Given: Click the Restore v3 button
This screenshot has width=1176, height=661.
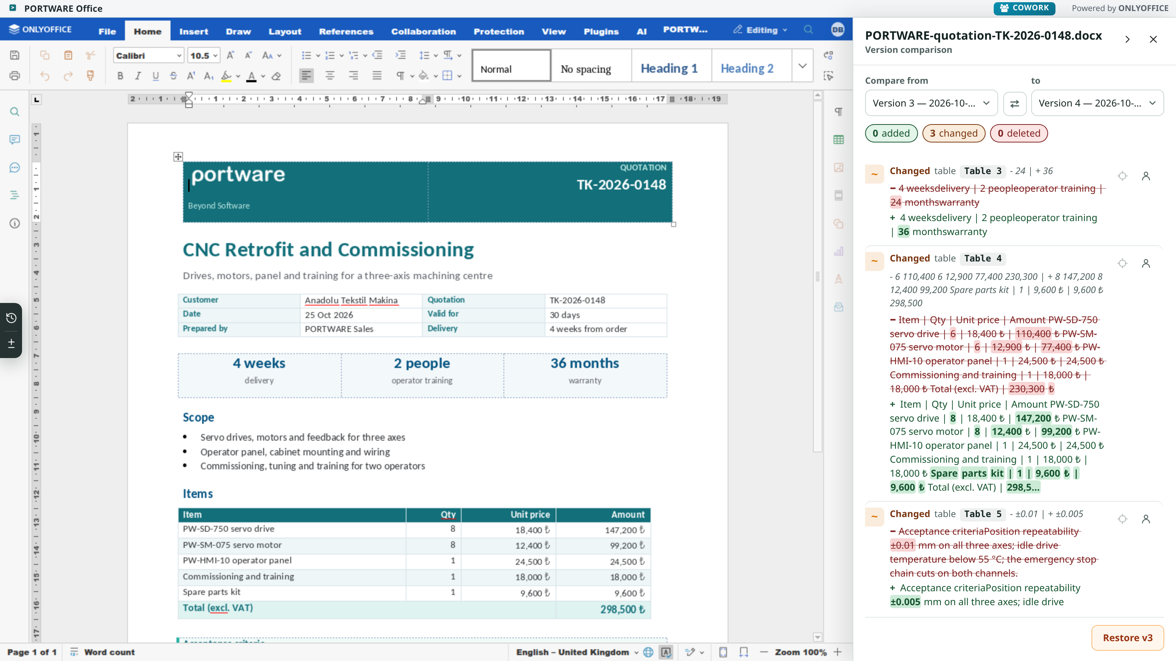Looking at the screenshot, I should coord(1127,638).
